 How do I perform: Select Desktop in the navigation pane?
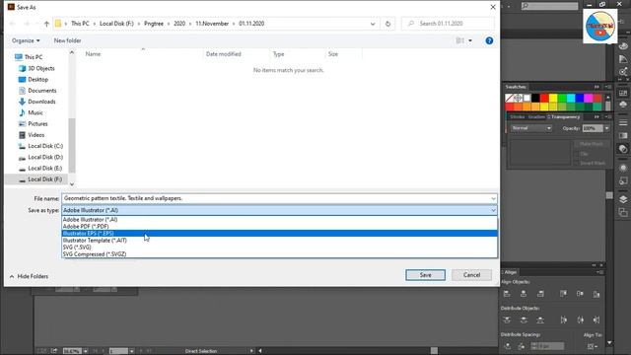[x=37, y=79]
